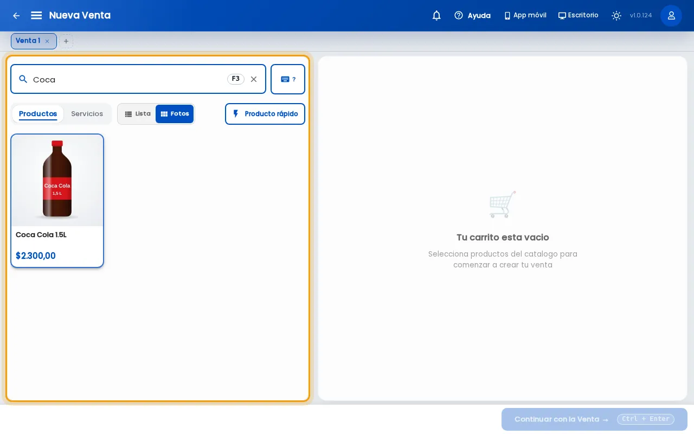
Task: Open the Ayuda help link
Action: pos(472,15)
